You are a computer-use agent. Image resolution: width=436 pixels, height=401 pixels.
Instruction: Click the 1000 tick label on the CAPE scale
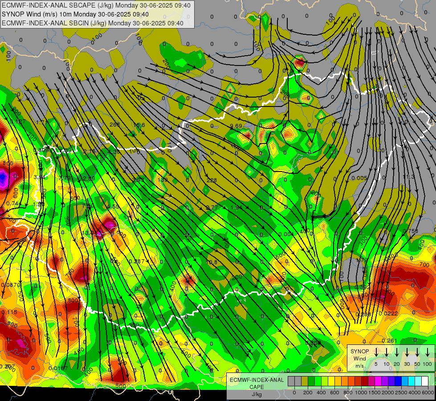click(x=361, y=393)
